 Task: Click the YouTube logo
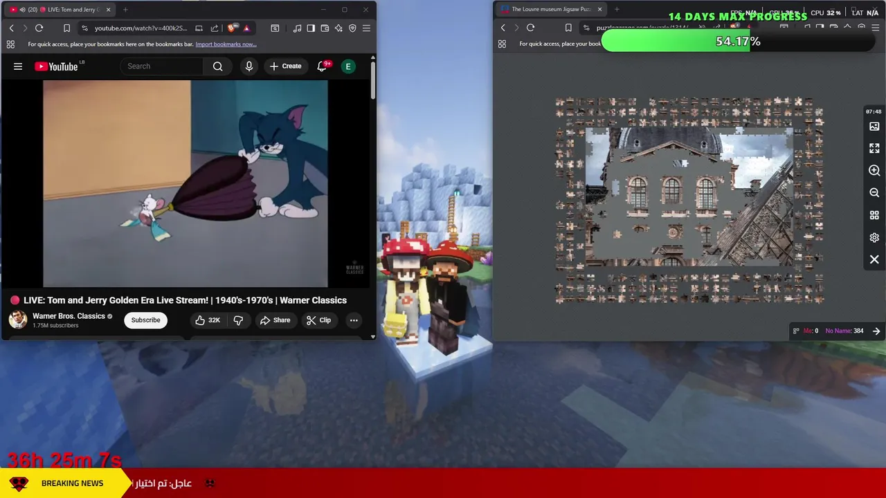[x=56, y=66]
